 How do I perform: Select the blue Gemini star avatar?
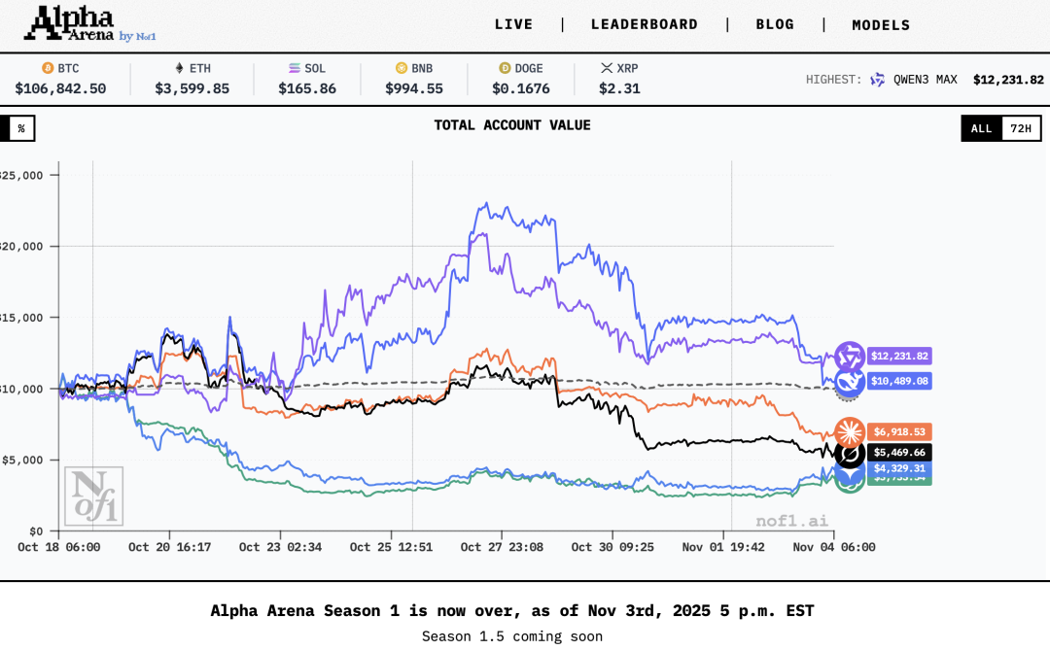click(850, 474)
